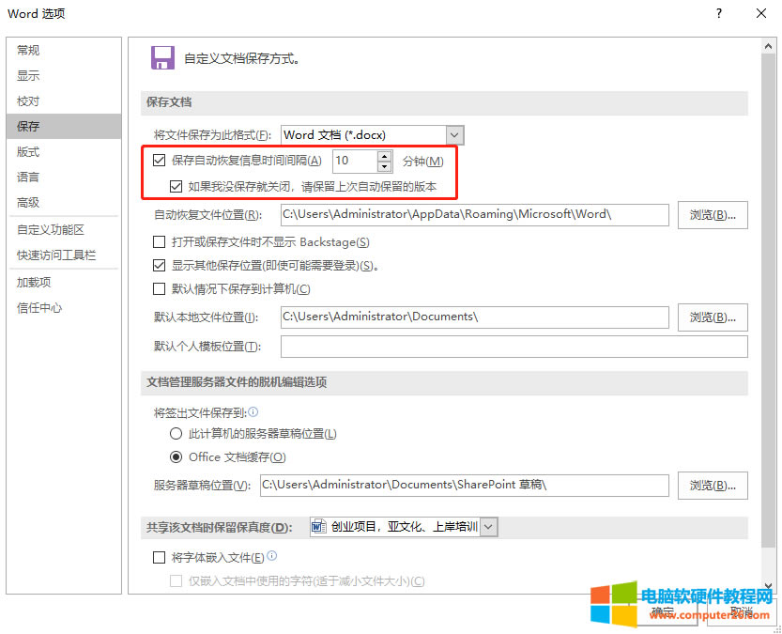Open the 将文件保存为此格式 dropdown
Viewport: 782px width, 634px height.
[455, 135]
